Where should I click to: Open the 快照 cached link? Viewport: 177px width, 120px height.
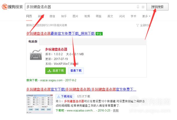pos(116,110)
